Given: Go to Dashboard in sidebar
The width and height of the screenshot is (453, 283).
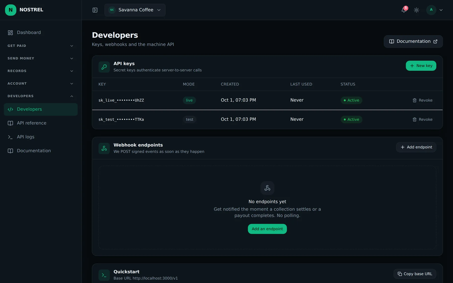Looking at the screenshot, I should tap(41, 32).
